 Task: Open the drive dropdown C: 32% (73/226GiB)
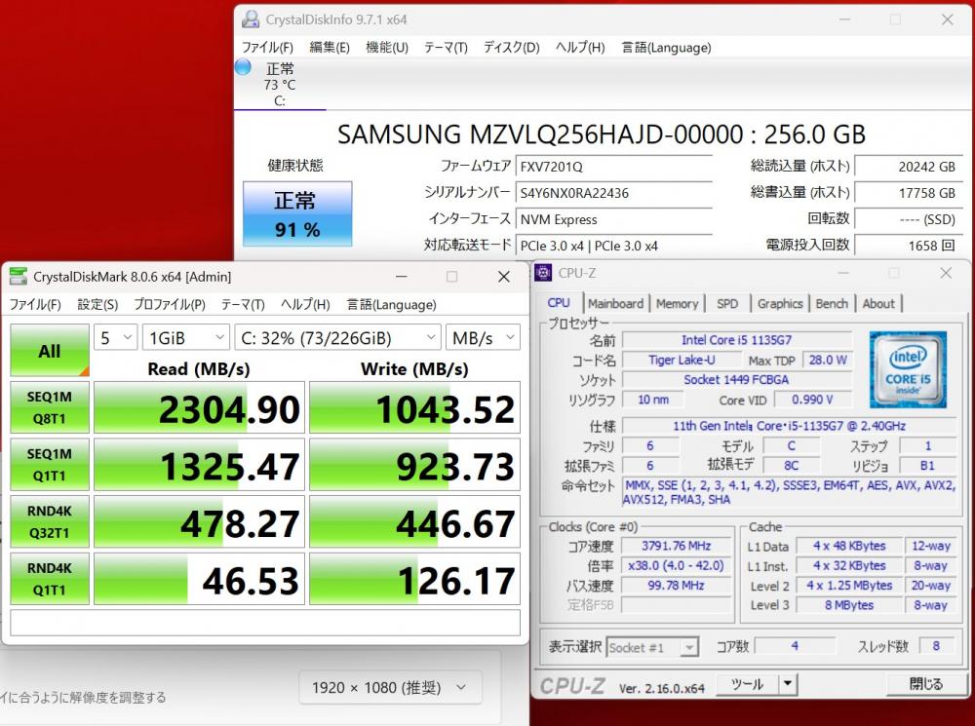[x=337, y=337]
